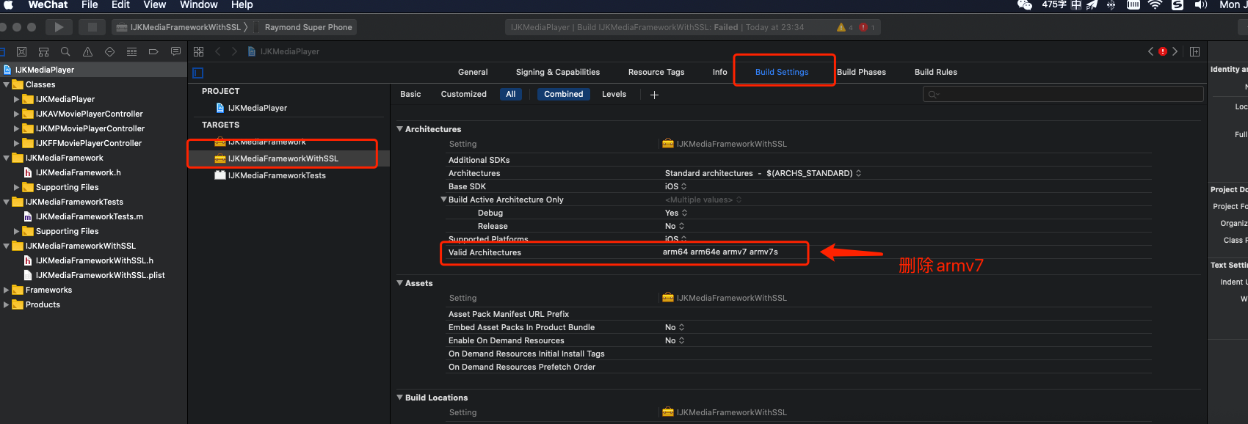Change Enable On Demand Resources value
The width and height of the screenshot is (1248, 424).
(675, 340)
